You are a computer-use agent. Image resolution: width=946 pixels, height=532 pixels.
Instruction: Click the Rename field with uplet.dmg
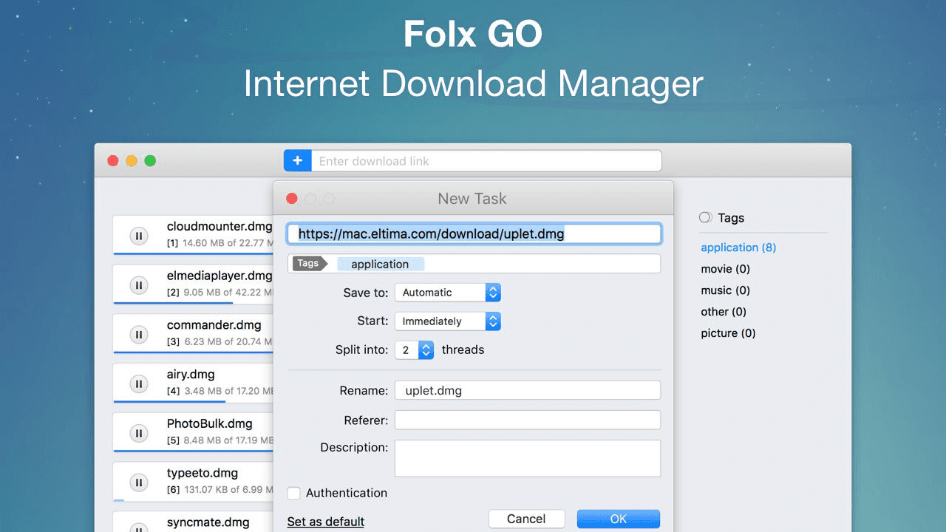click(528, 390)
